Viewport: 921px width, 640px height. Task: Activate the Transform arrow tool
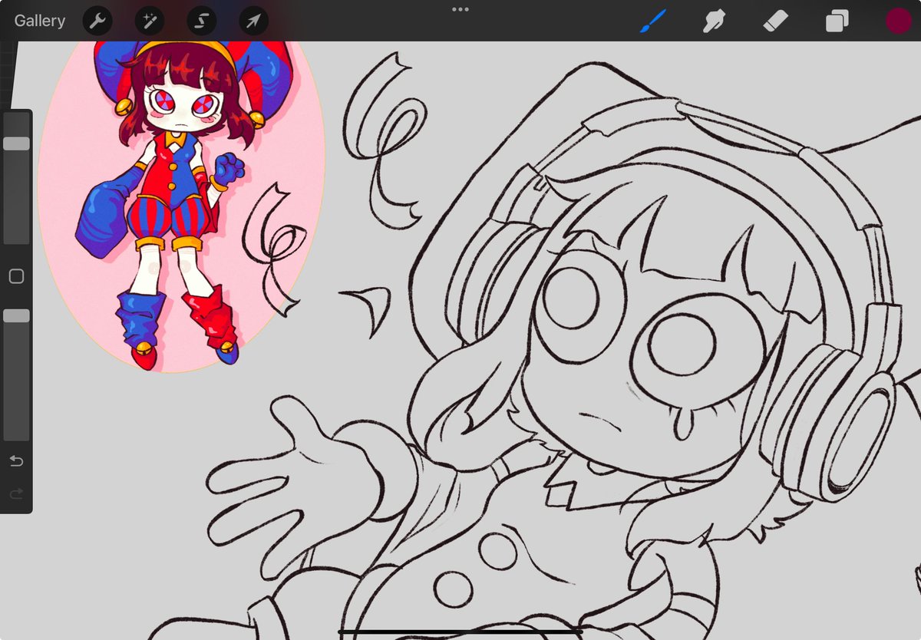click(253, 21)
